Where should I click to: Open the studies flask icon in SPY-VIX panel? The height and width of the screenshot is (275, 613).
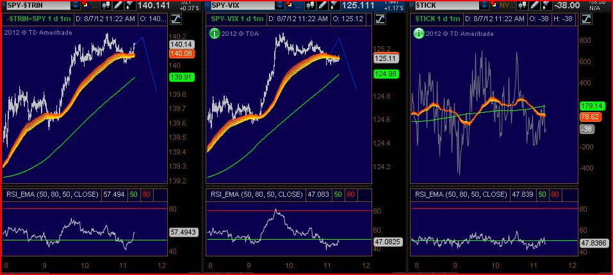pos(334,5)
